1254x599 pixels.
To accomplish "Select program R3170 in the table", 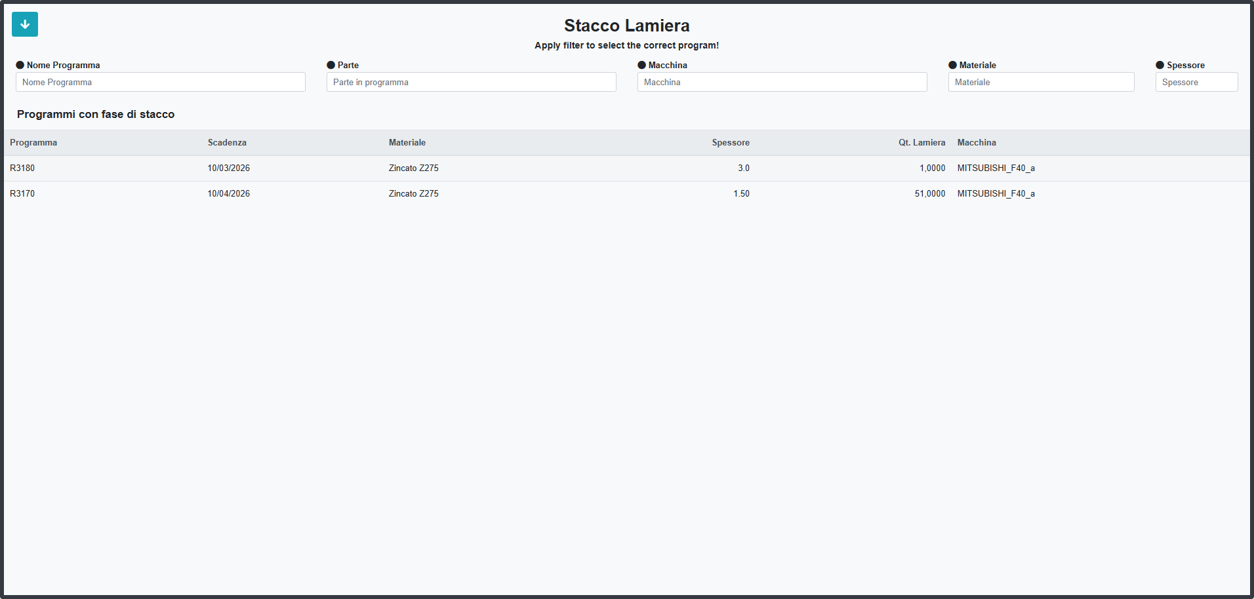I will point(22,193).
